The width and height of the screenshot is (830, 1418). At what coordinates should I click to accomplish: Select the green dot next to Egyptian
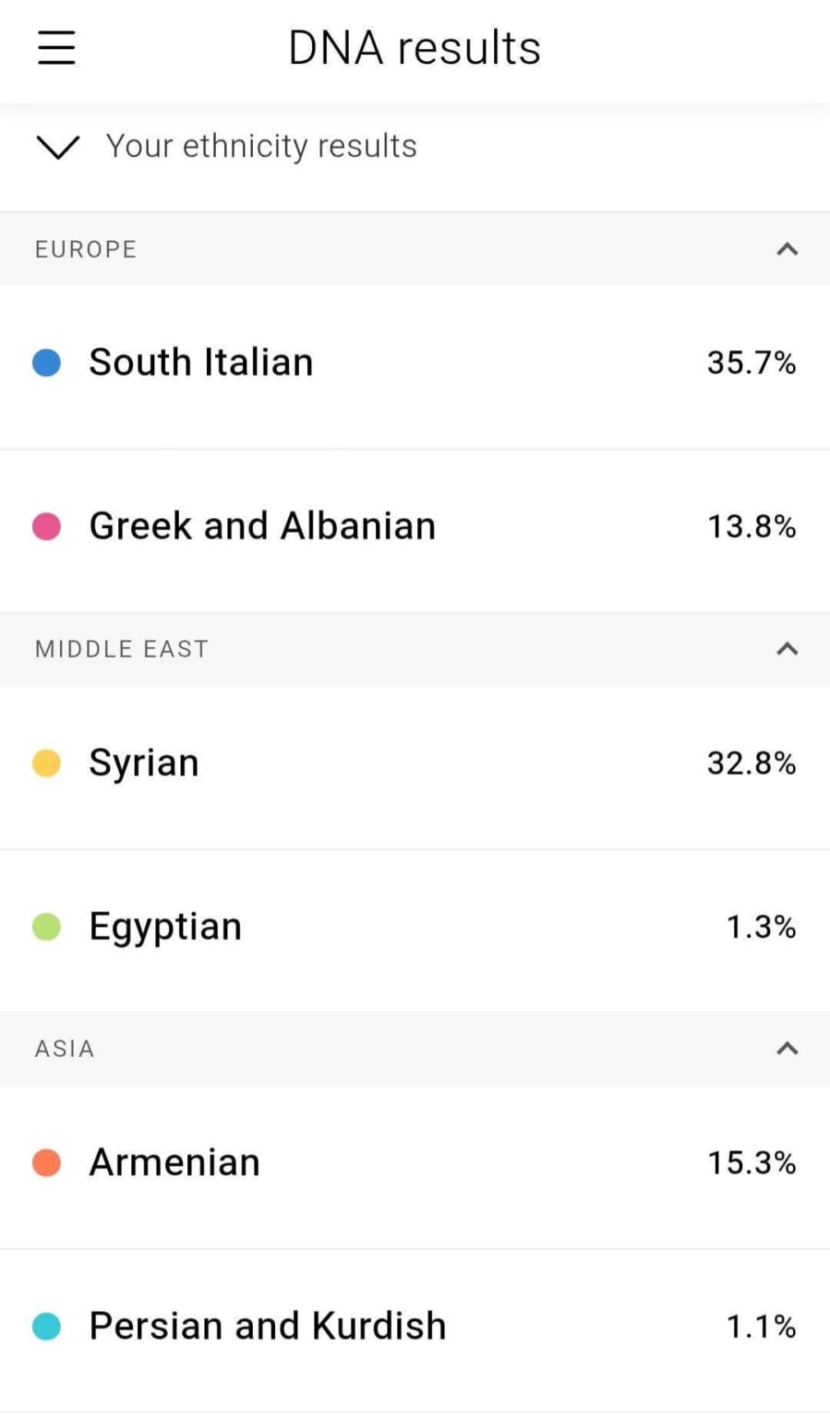tap(45, 927)
